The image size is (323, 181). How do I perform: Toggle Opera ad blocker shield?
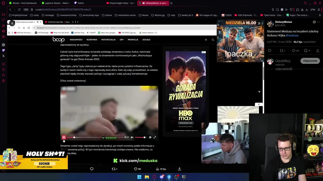click(282, 10)
